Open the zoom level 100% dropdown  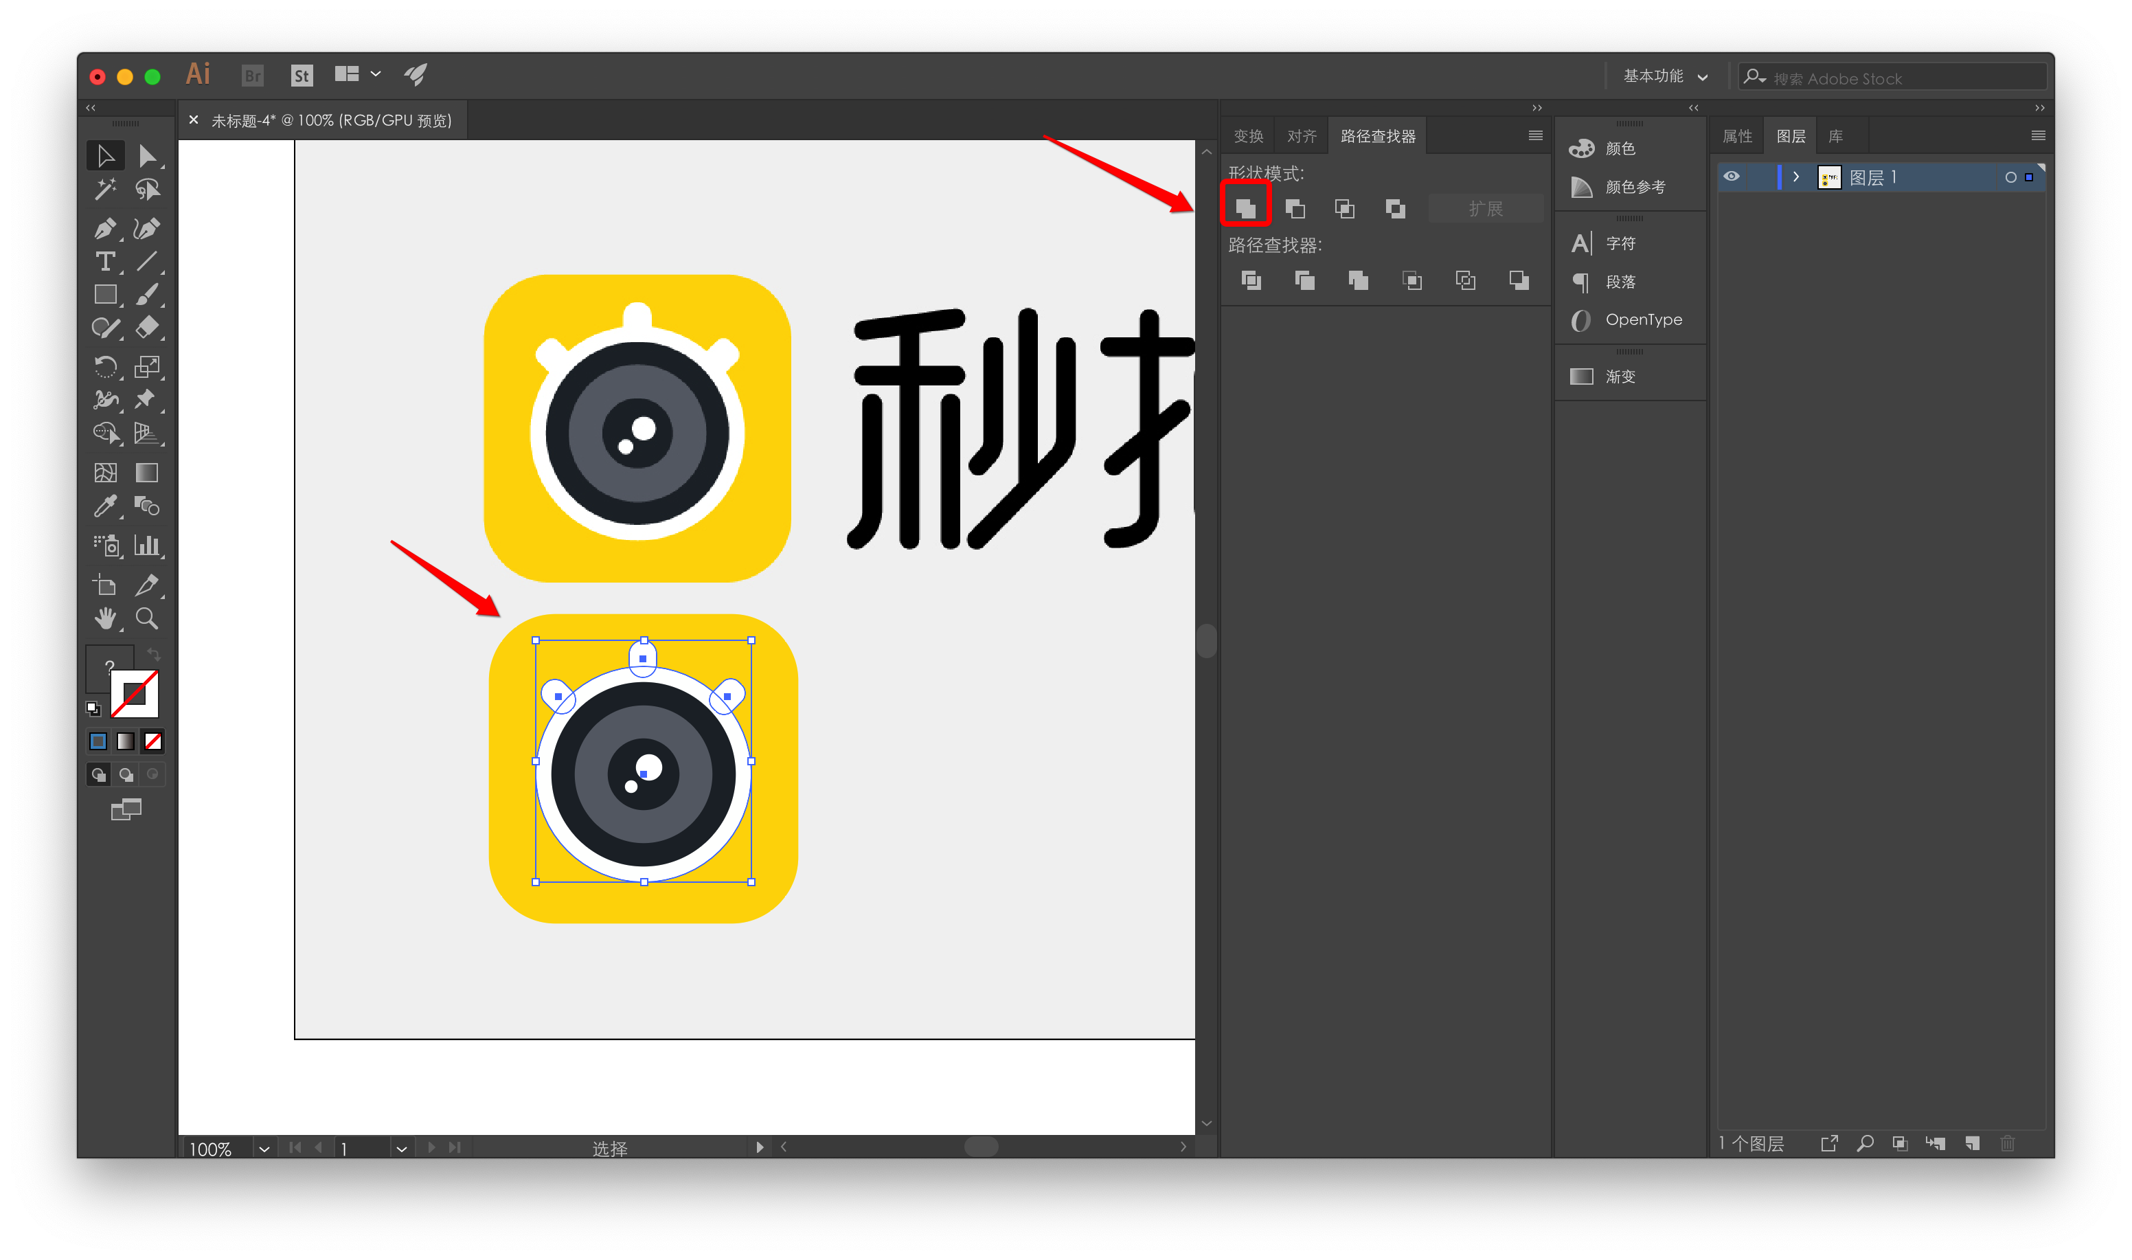pos(264,1149)
